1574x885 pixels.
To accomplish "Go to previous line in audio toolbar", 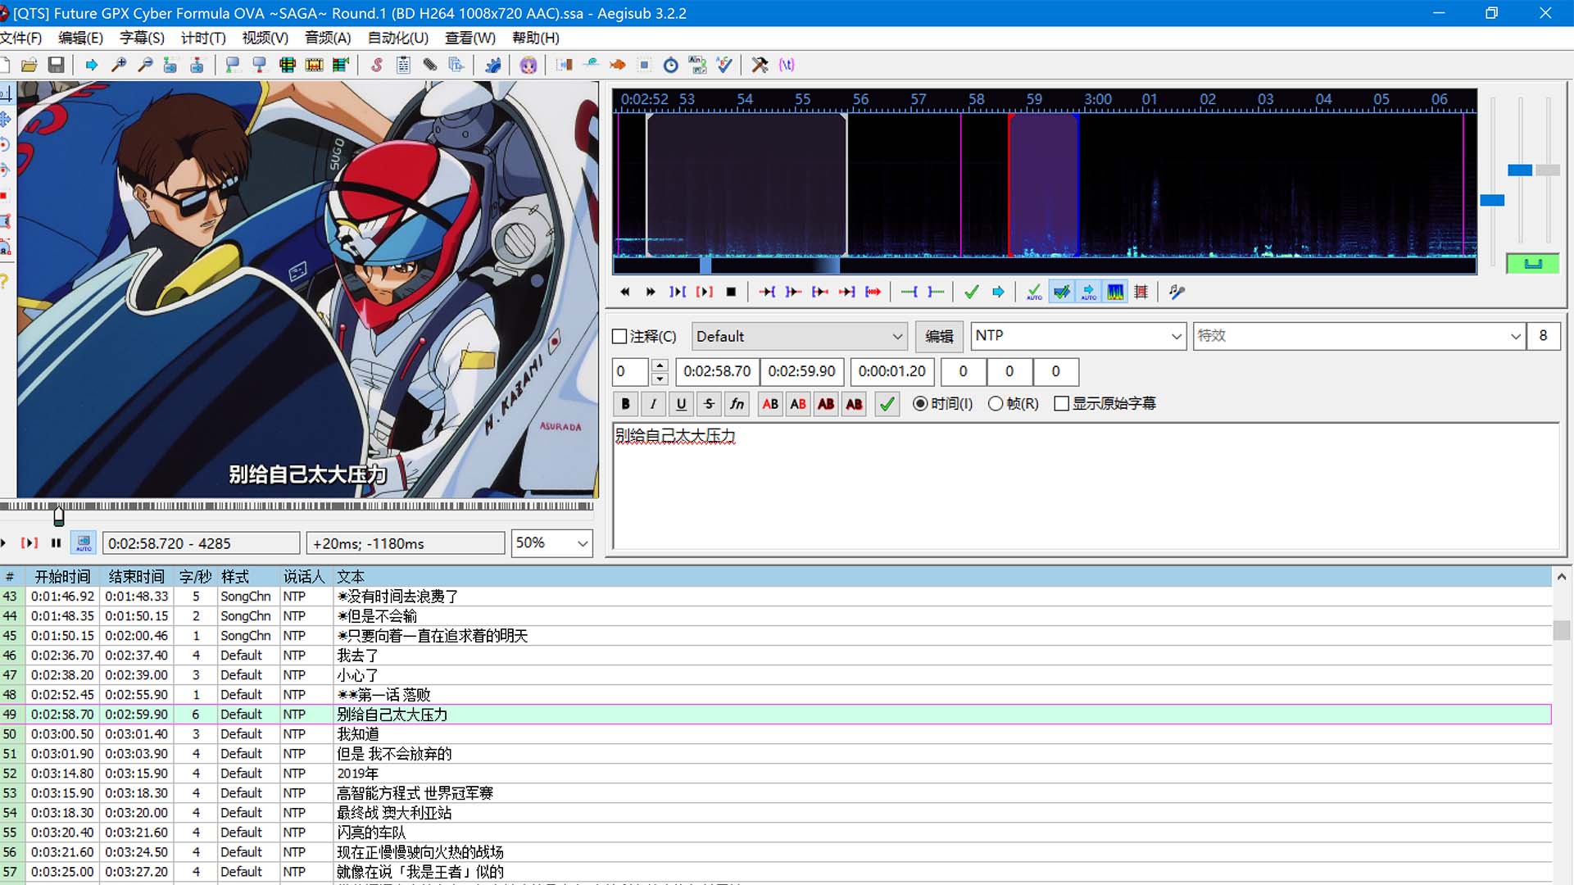I will click(624, 292).
